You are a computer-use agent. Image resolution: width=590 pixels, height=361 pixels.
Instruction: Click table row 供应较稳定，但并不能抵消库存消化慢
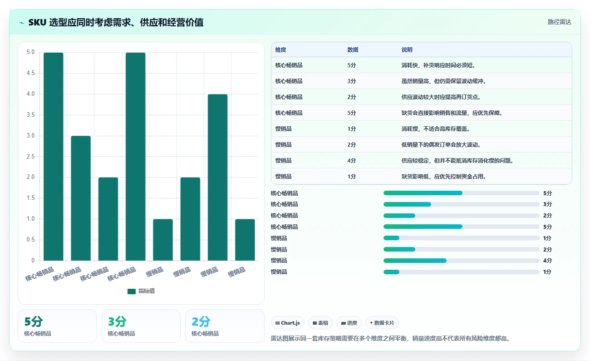click(x=421, y=161)
